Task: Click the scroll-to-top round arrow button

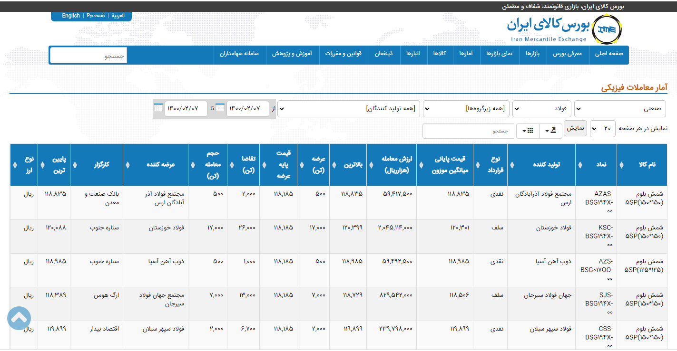Action: (x=19, y=318)
